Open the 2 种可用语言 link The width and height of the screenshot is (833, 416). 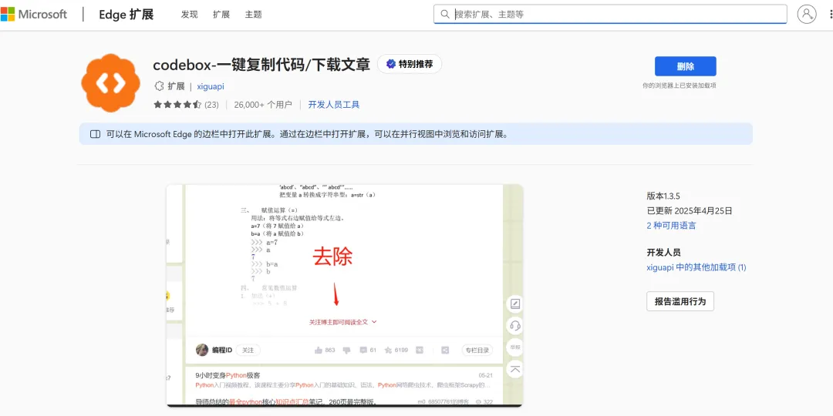(671, 226)
